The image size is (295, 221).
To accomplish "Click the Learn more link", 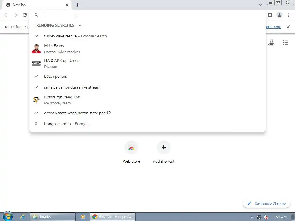I will pyautogui.click(x=273, y=27).
